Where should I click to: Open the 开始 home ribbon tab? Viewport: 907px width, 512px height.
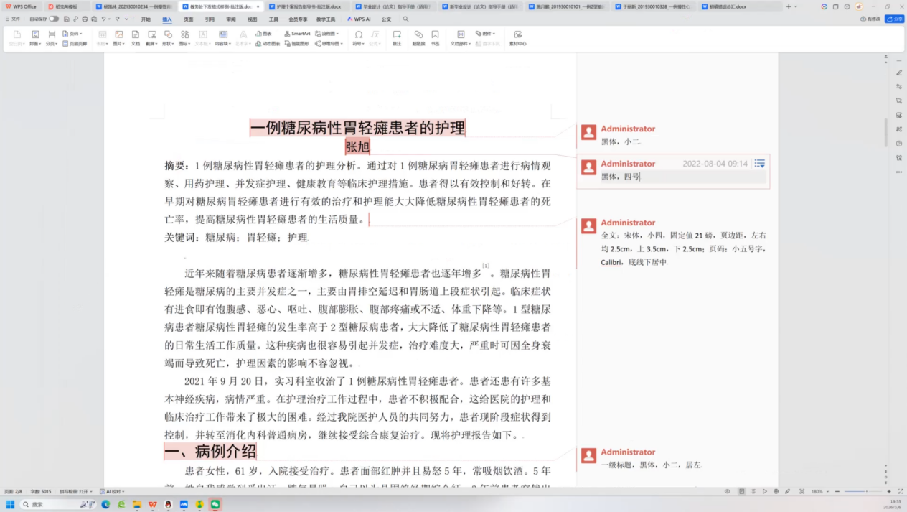pos(146,19)
